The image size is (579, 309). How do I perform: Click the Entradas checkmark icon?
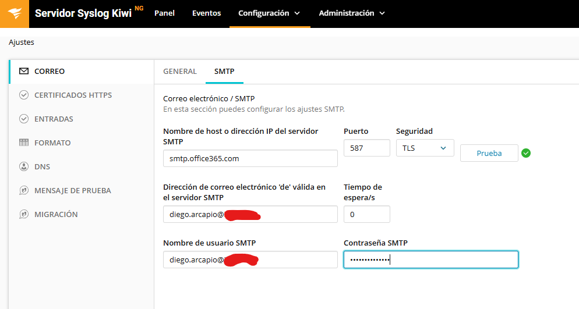point(24,119)
